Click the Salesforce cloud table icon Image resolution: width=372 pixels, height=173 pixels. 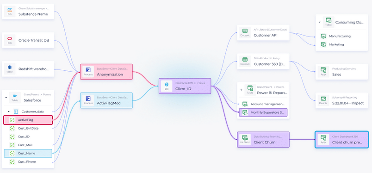tap(15, 96)
